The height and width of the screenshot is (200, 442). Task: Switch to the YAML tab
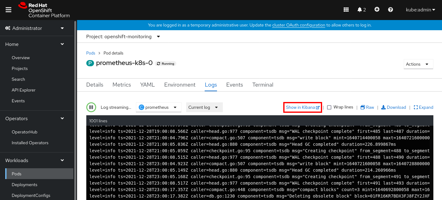[147, 85]
